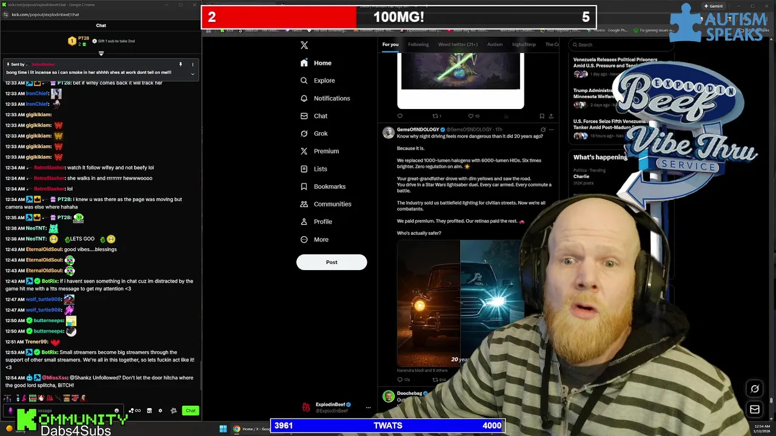Open Windows Start button on taskbar
Viewport: 776px width, 436px height.
[x=223, y=429]
